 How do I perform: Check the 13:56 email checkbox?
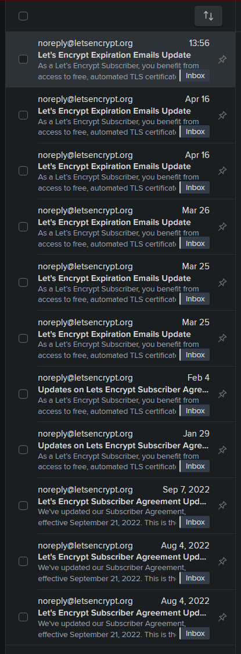point(23,59)
